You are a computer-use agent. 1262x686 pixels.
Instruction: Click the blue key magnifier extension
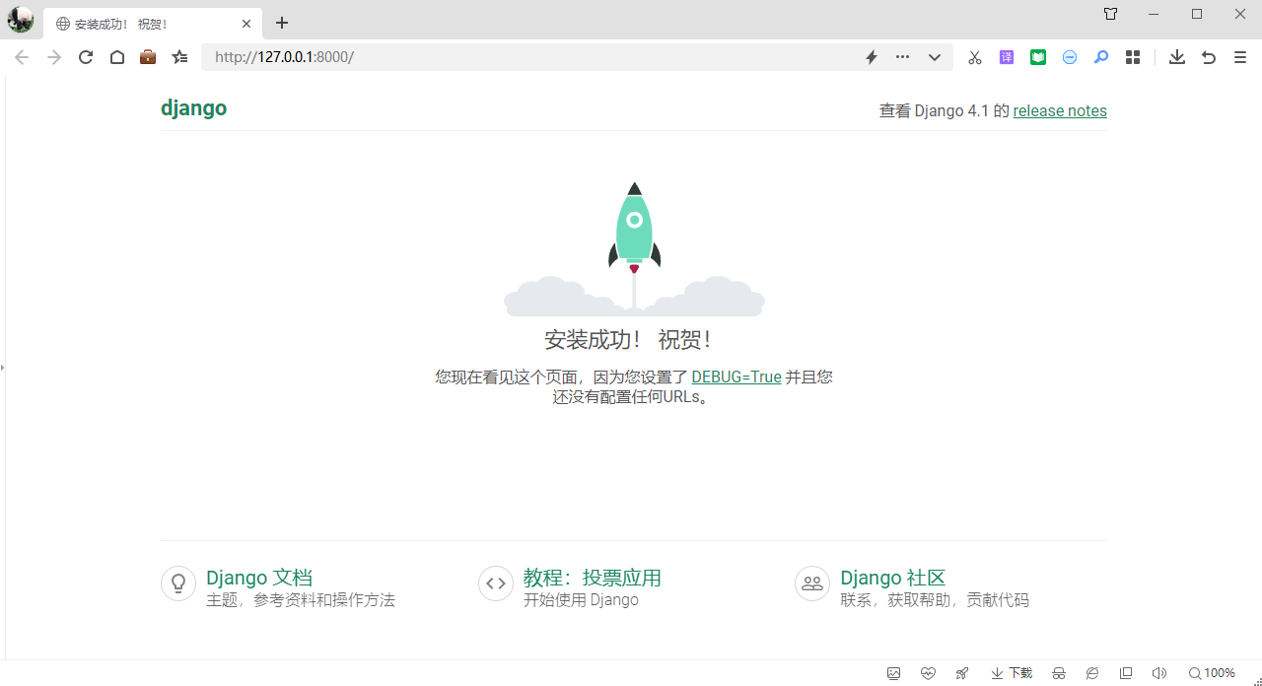tap(1101, 57)
